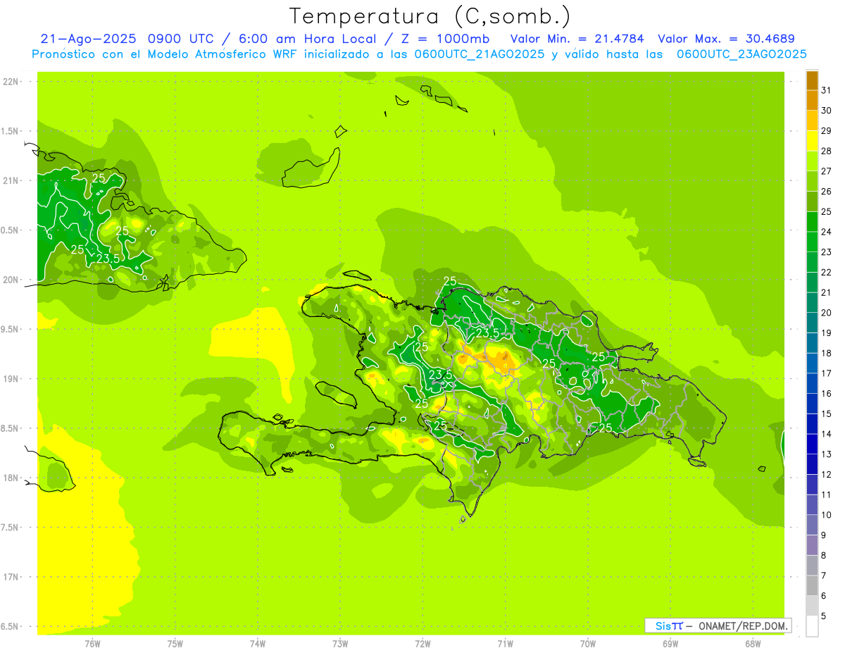Screen dimensions: 845x653
Task: Click the "27" legend value
Action: point(826,171)
